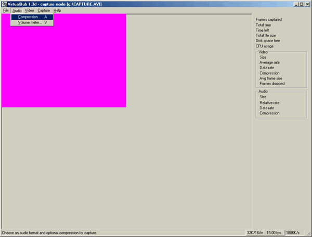The width and height of the screenshot is (312, 237).
Task: Click Size label in the Audio group
Action: [x=263, y=97]
